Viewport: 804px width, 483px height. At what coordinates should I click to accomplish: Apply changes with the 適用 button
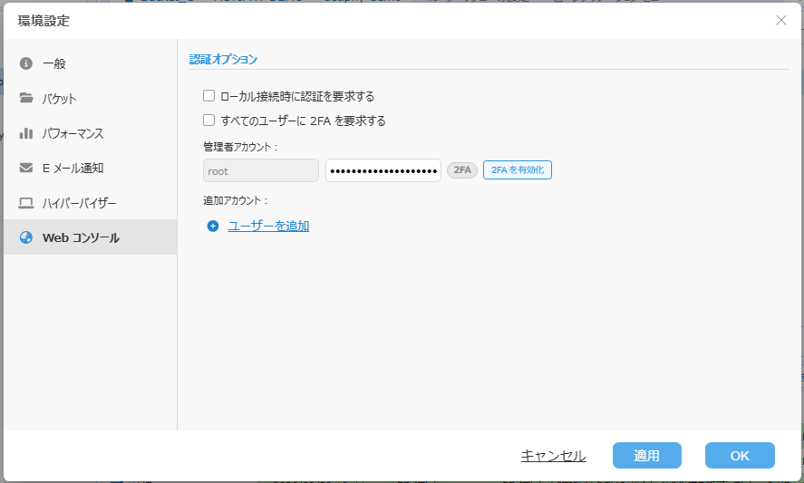tap(646, 455)
